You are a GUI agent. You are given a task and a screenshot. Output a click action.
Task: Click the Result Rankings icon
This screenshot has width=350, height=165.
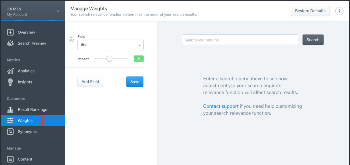10,110
